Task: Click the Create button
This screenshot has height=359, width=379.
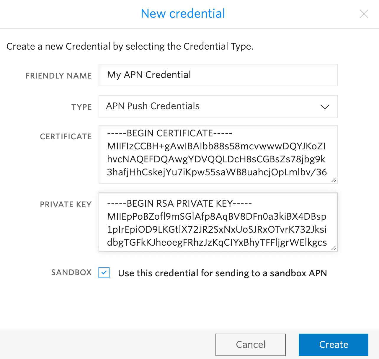Action: (333, 345)
